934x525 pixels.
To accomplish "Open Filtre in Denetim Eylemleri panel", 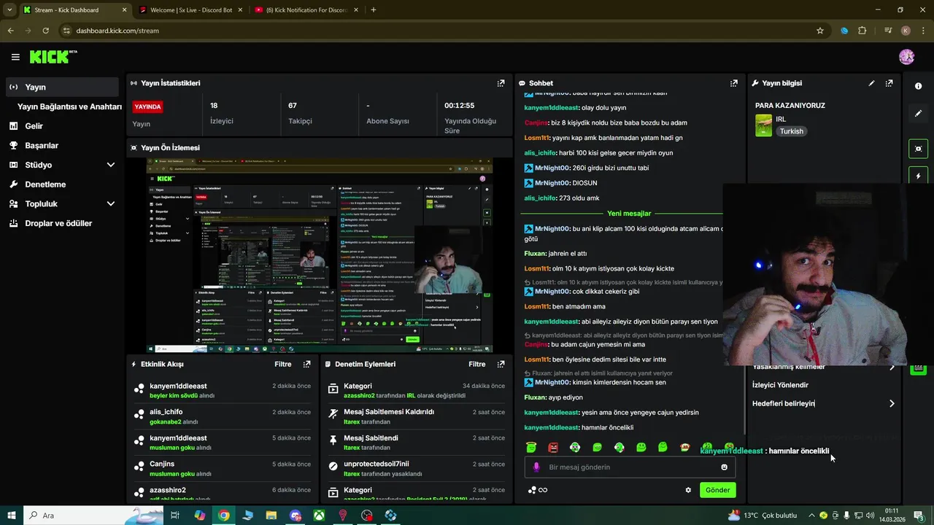I will [x=476, y=364].
